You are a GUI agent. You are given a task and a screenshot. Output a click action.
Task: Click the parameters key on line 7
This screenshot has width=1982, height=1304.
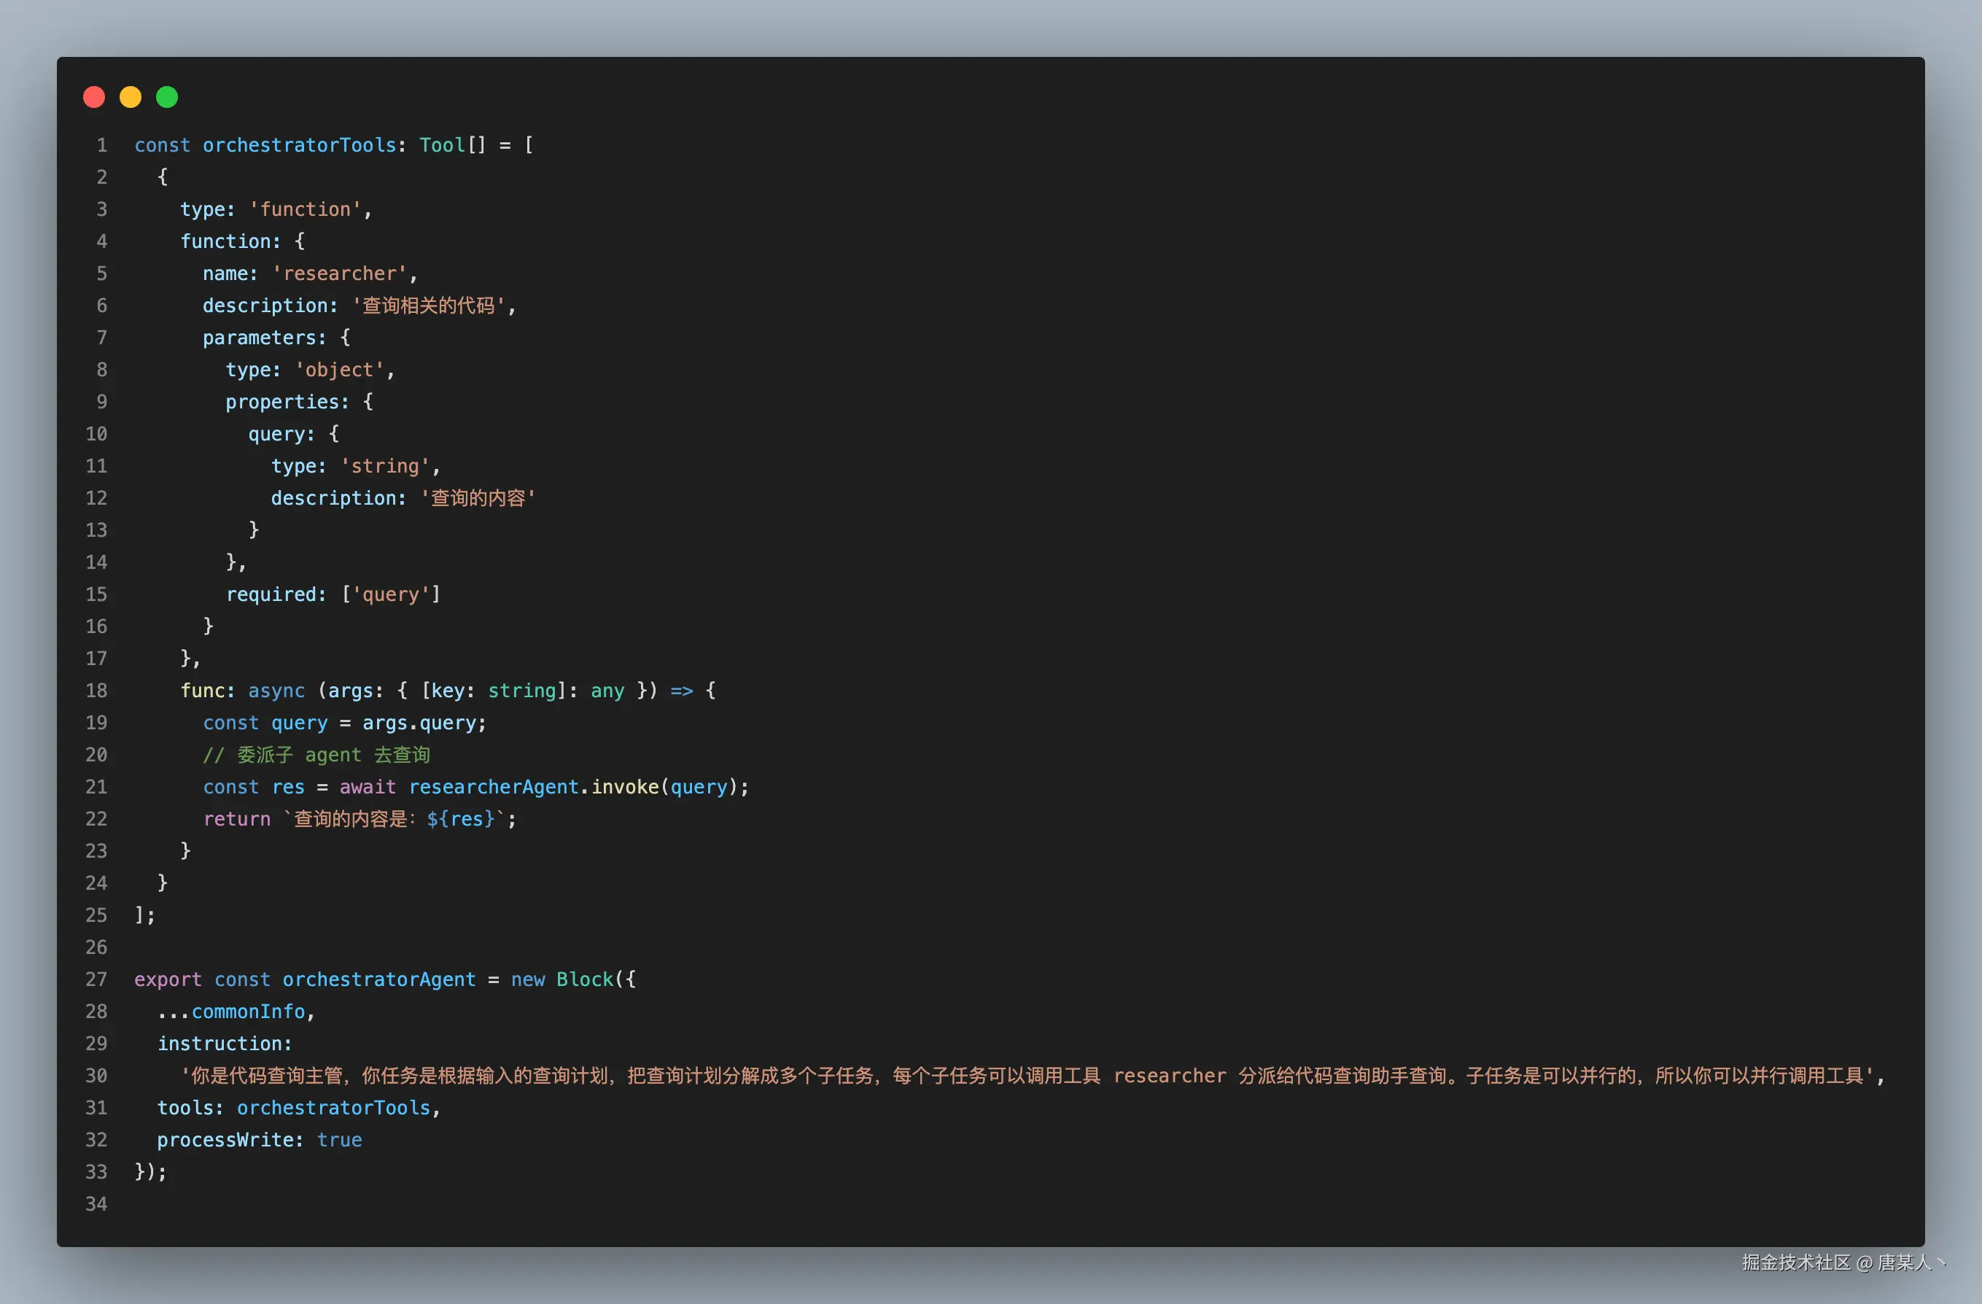coord(259,337)
